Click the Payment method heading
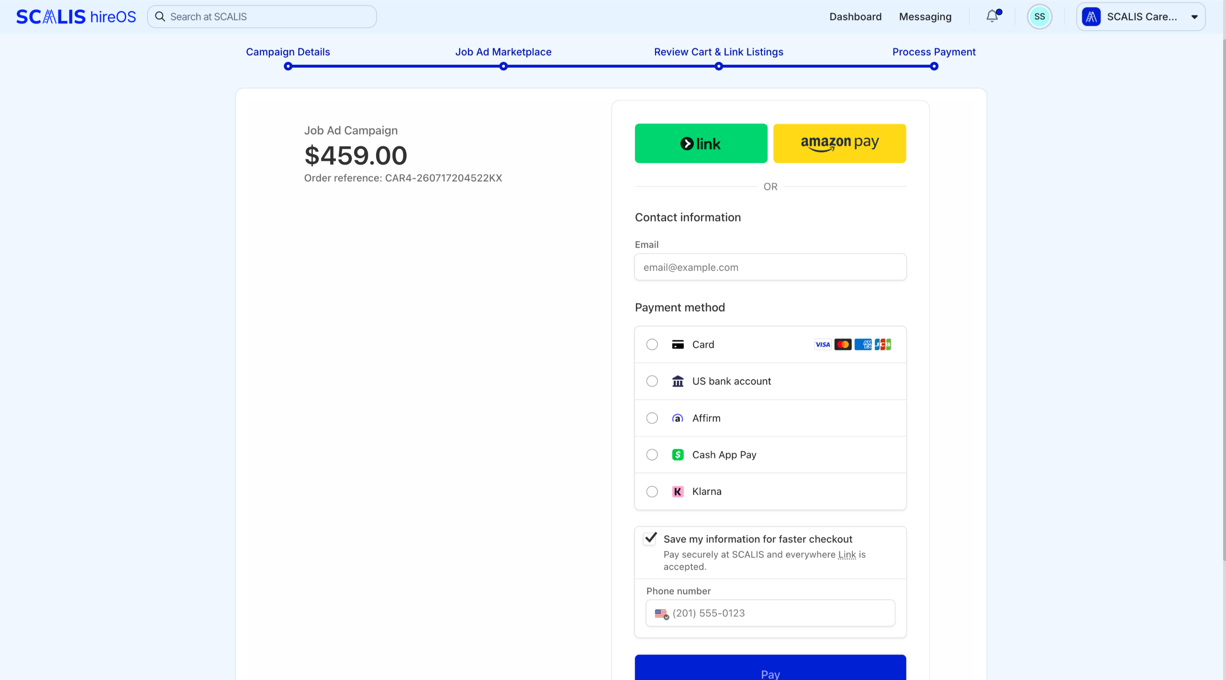The width and height of the screenshot is (1226, 680). pos(680,308)
